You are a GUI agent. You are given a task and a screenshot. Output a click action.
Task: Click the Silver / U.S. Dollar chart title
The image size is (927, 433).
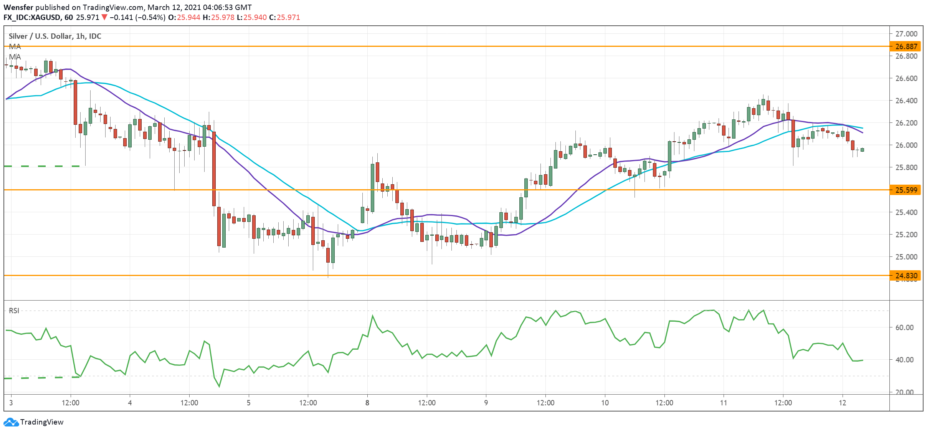pos(55,36)
